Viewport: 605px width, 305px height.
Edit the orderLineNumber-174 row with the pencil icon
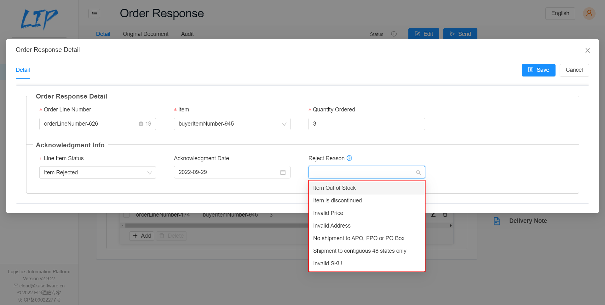(x=434, y=214)
